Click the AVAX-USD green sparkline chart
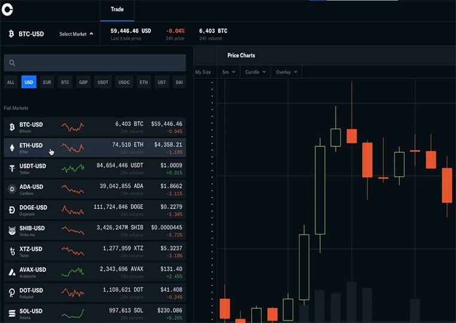 pyautogui.click(x=73, y=272)
